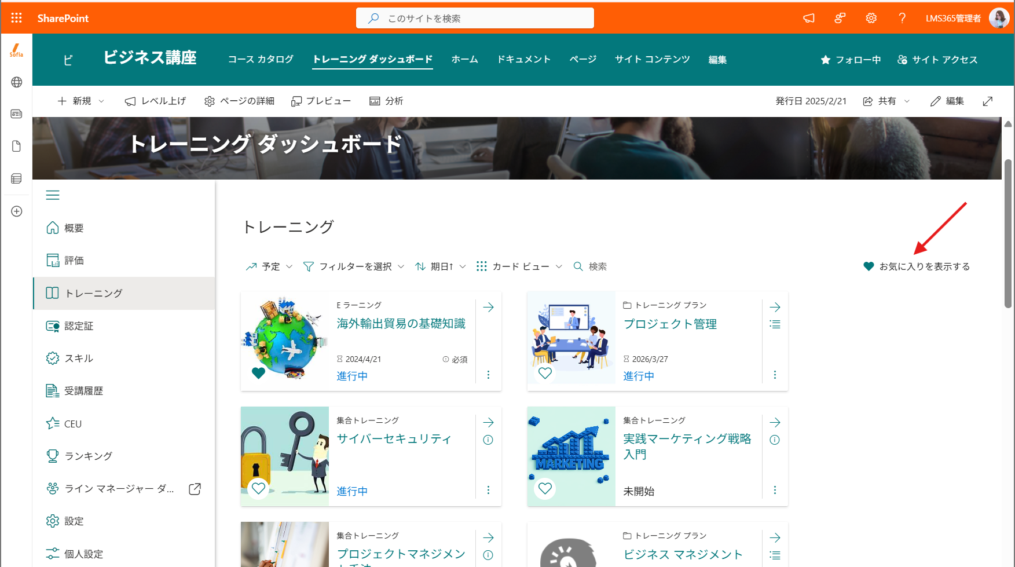Show the プロジェクト管理 course list icon

775,324
